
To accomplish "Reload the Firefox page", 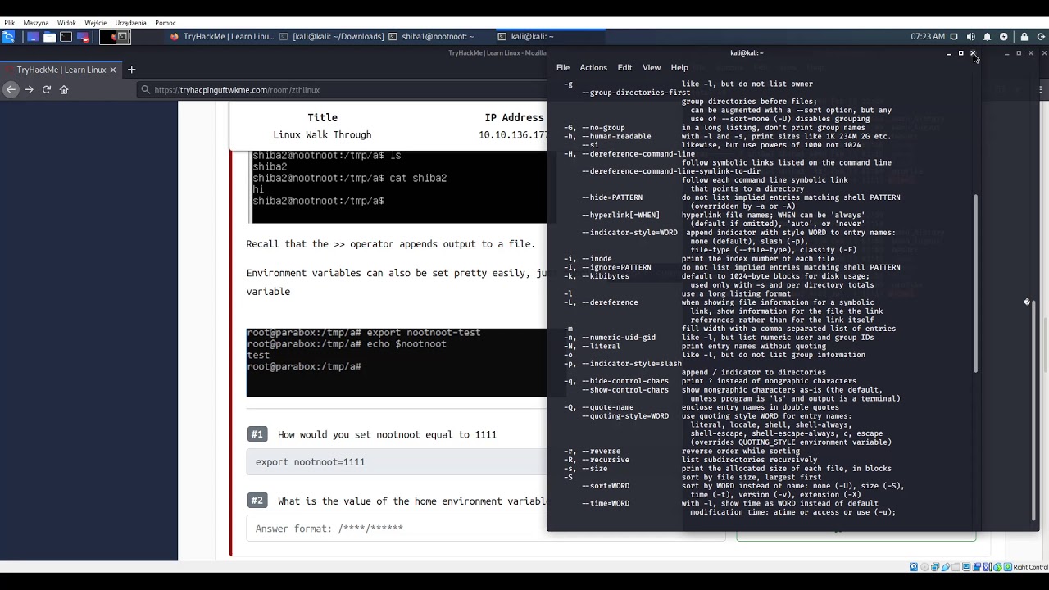I will [x=47, y=89].
